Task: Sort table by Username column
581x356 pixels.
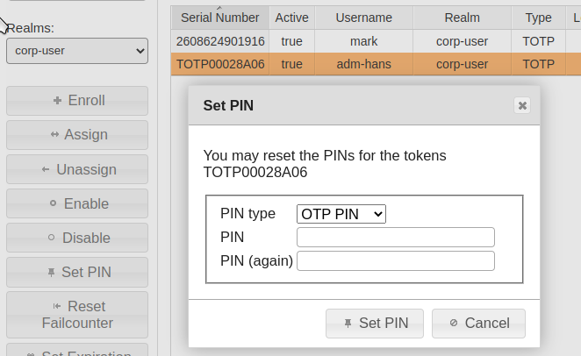Action: (364, 18)
